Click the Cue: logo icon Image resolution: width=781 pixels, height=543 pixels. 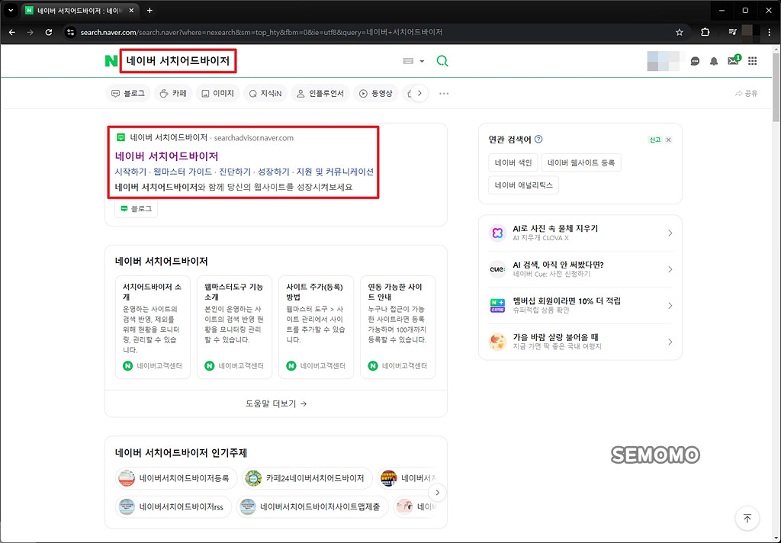pos(497,269)
